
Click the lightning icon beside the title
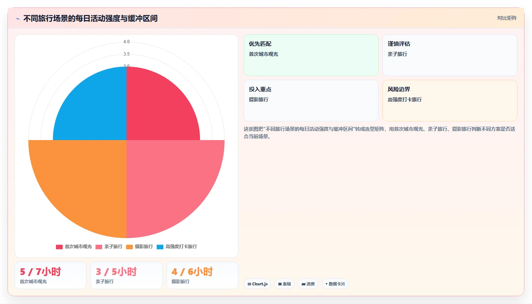(18, 18)
